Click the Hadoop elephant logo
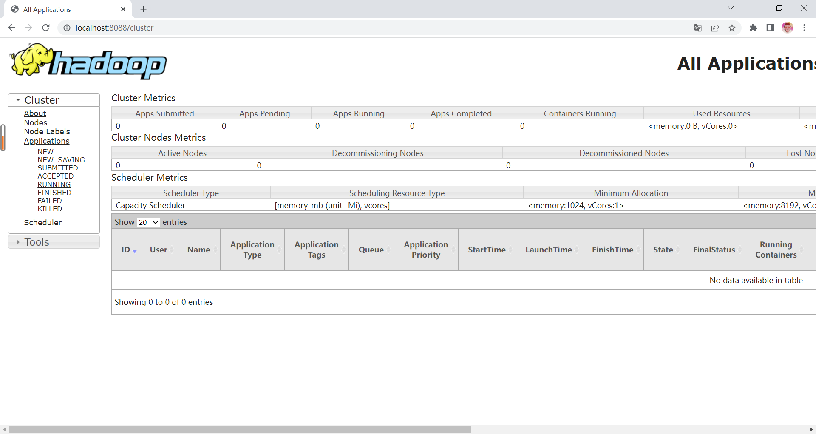The image size is (816, 434). [88, 61]
